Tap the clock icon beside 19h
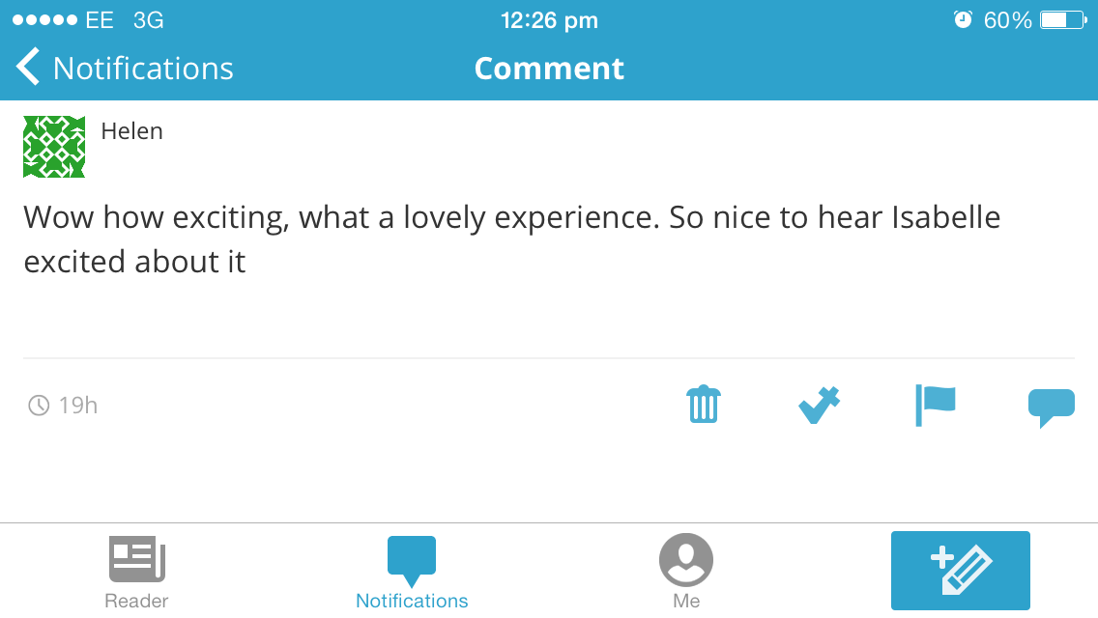1098x618 pixels. point(39,405)
